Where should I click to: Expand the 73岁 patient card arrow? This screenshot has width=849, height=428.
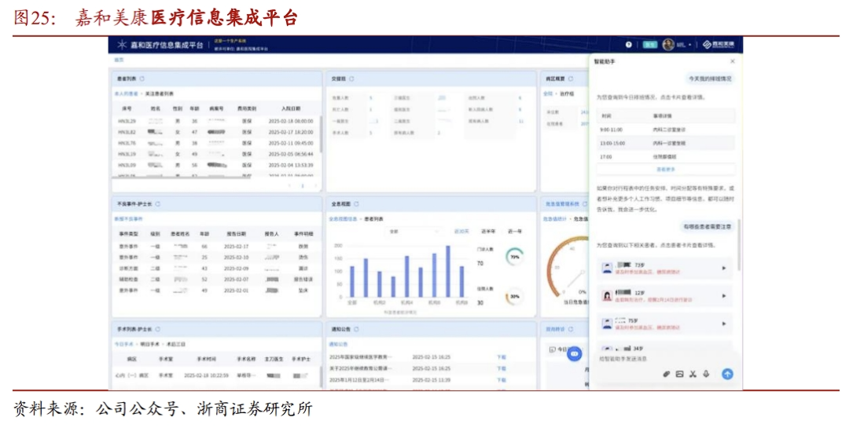point(724,268)
